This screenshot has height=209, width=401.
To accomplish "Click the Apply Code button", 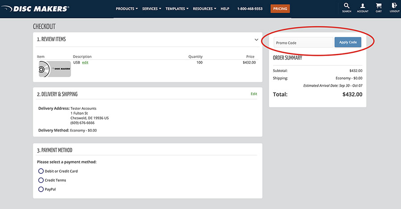I will pyautogui.click(x=348, y=42).
